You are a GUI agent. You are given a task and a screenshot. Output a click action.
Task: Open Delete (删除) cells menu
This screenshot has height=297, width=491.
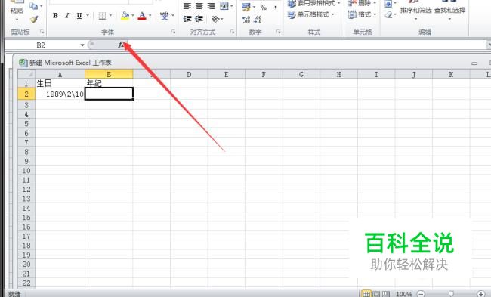point(363,3)
